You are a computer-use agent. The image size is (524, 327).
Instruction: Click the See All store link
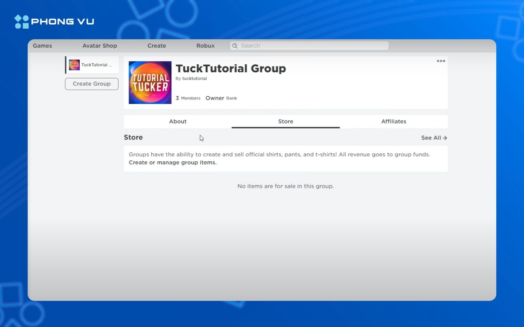431,138
